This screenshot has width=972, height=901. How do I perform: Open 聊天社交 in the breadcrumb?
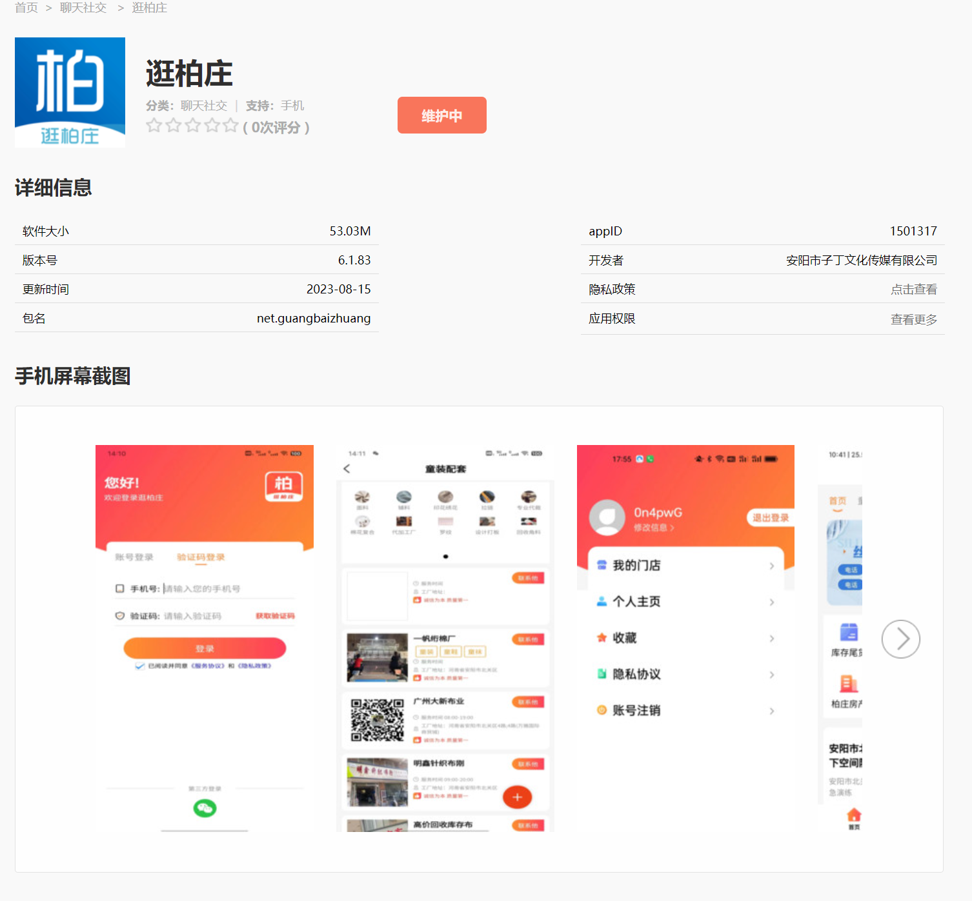tap(83, 8)
